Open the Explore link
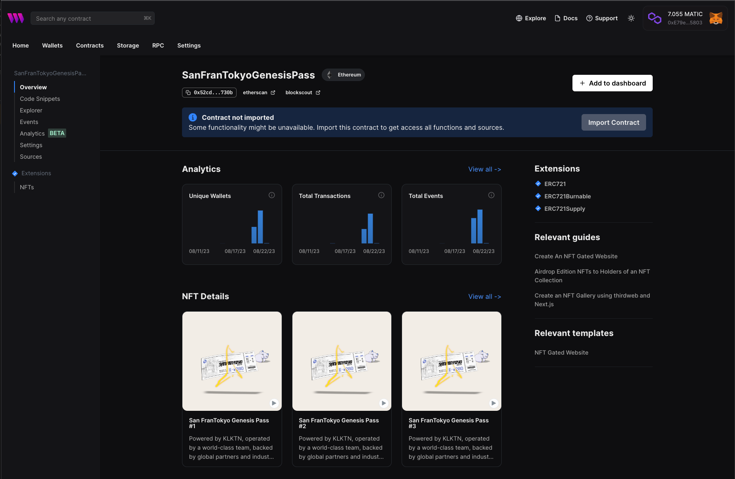Viewport: 735px width, 479px height. [531, 18]
